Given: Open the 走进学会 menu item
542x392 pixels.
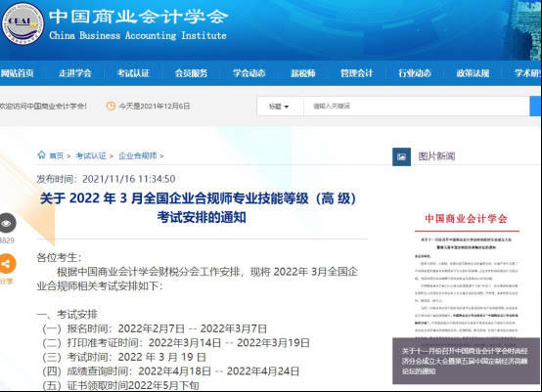Looking at the screenshot, I should (75, 73).
